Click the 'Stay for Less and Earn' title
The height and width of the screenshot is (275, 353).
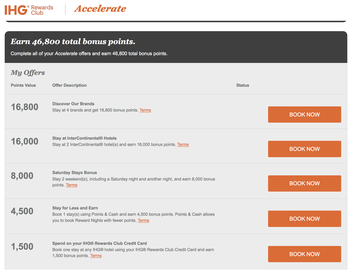pos(75,208)
